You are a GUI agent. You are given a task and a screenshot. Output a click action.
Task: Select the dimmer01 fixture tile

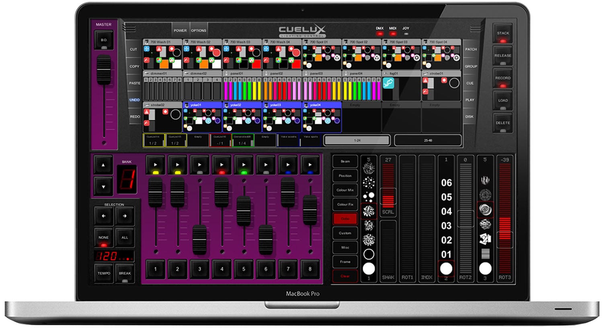tap(162, 86)
